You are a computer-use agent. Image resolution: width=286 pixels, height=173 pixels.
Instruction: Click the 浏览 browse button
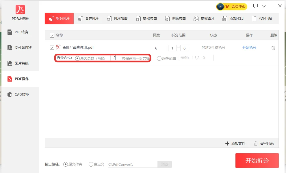click(x=165, y=164)
